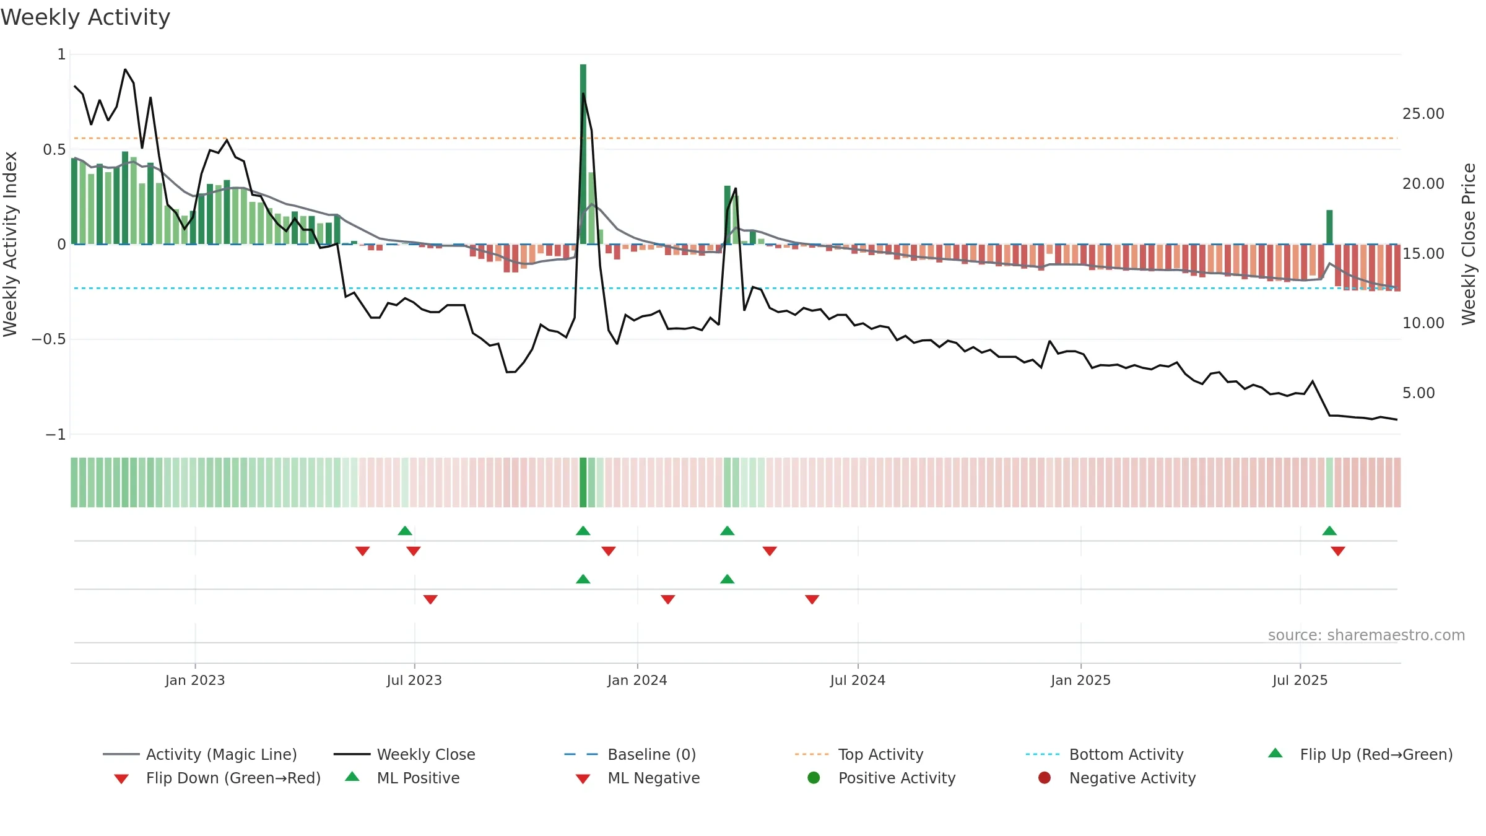Image resolution: width=1486 pixels, height=836 pixels.
Task: Toggle the Flip Down (Green→Red) legend entry
Action: coord(217,778)
